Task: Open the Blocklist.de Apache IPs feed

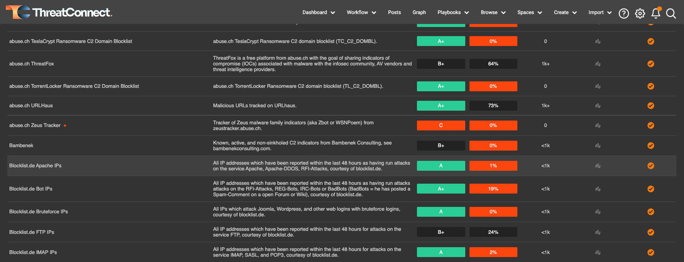Action: [35, 166]
